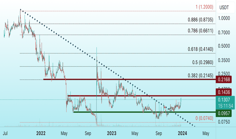Click the 0.0750 price axis tick
Viewport: 236px width, 139px height.
coord(224,122)
